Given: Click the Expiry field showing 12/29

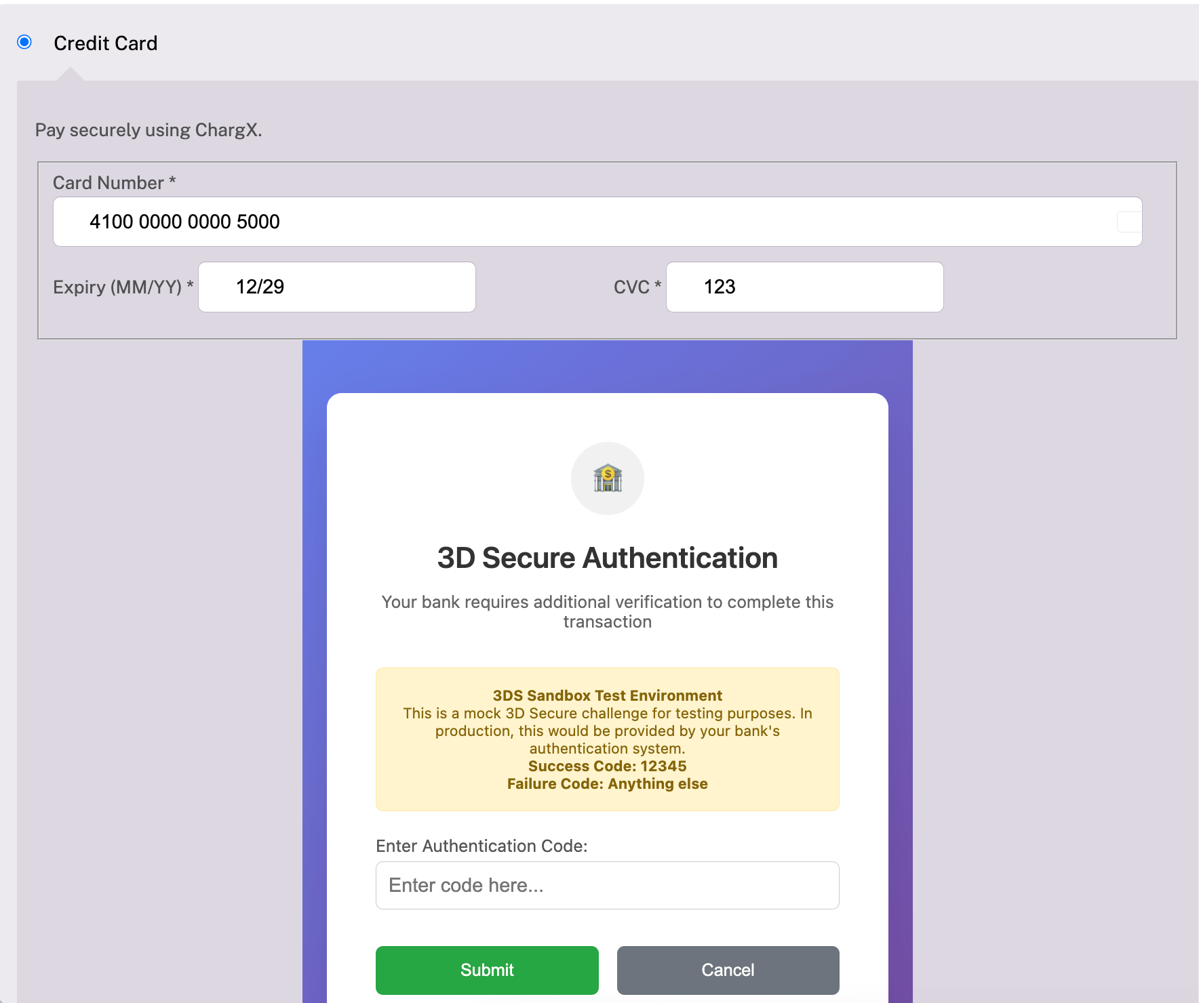Looking at the screenshot, I should tap(337, 287).
